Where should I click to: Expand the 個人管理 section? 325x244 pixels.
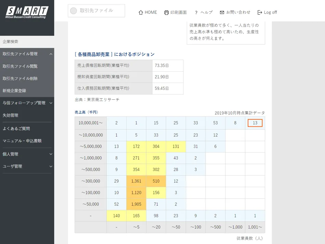click(51, 154)
